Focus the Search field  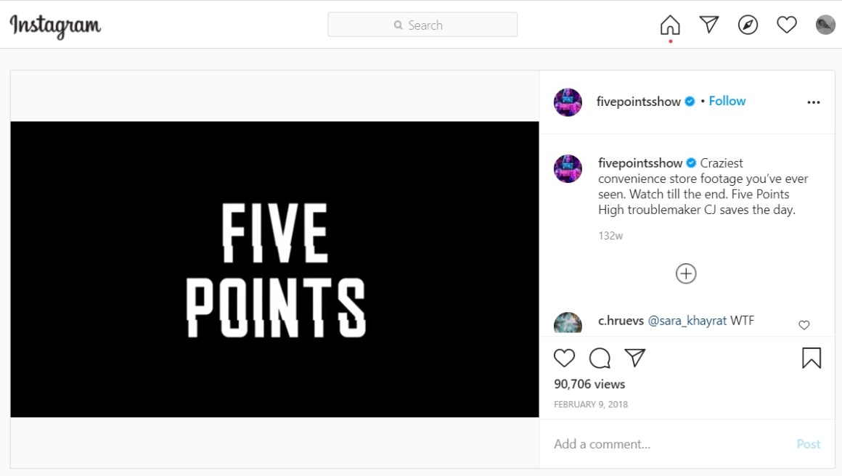(422, 25)
